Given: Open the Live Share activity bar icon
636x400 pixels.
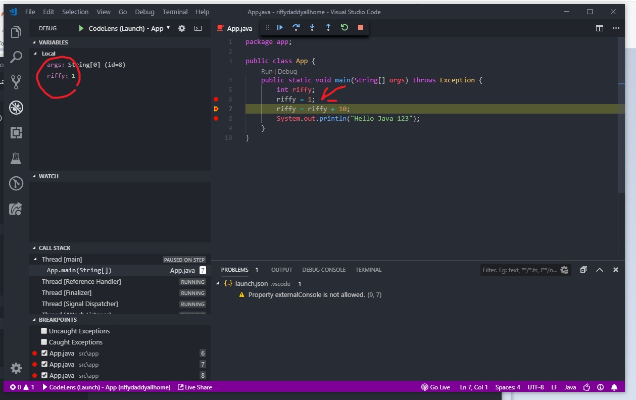Looking at the screenshot, I should pos(16,209).
